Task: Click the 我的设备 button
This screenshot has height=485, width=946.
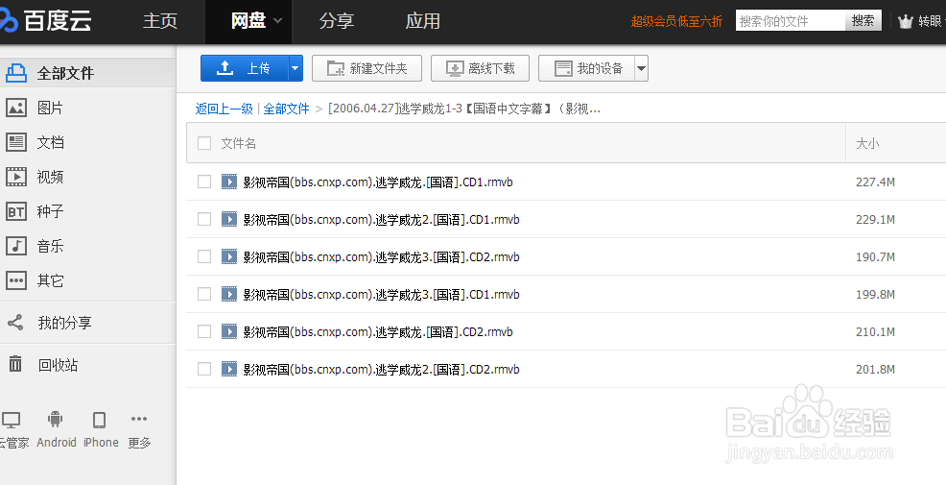Action: (x=586, y=68)
